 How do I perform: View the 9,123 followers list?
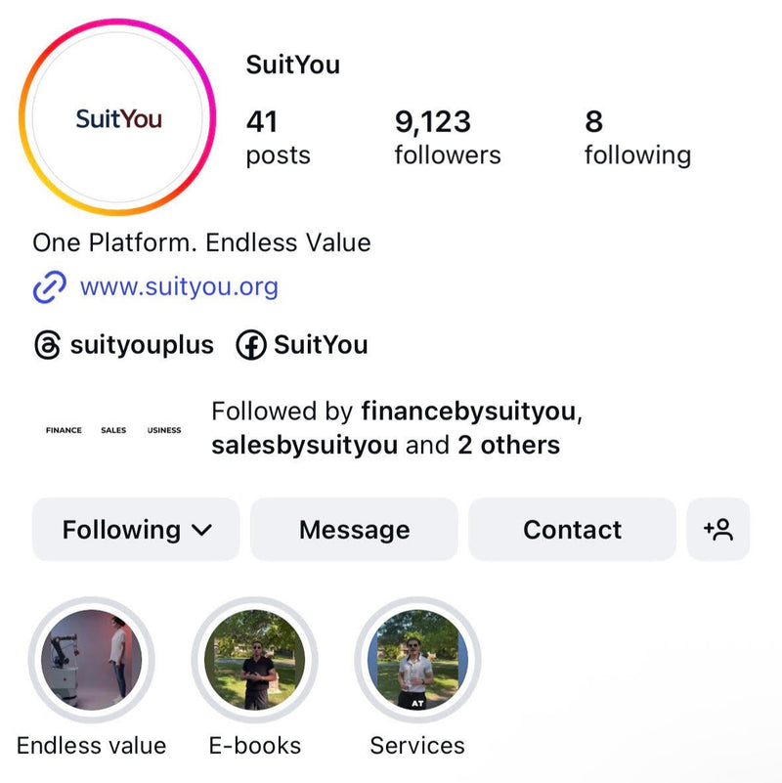coord(448,138)
